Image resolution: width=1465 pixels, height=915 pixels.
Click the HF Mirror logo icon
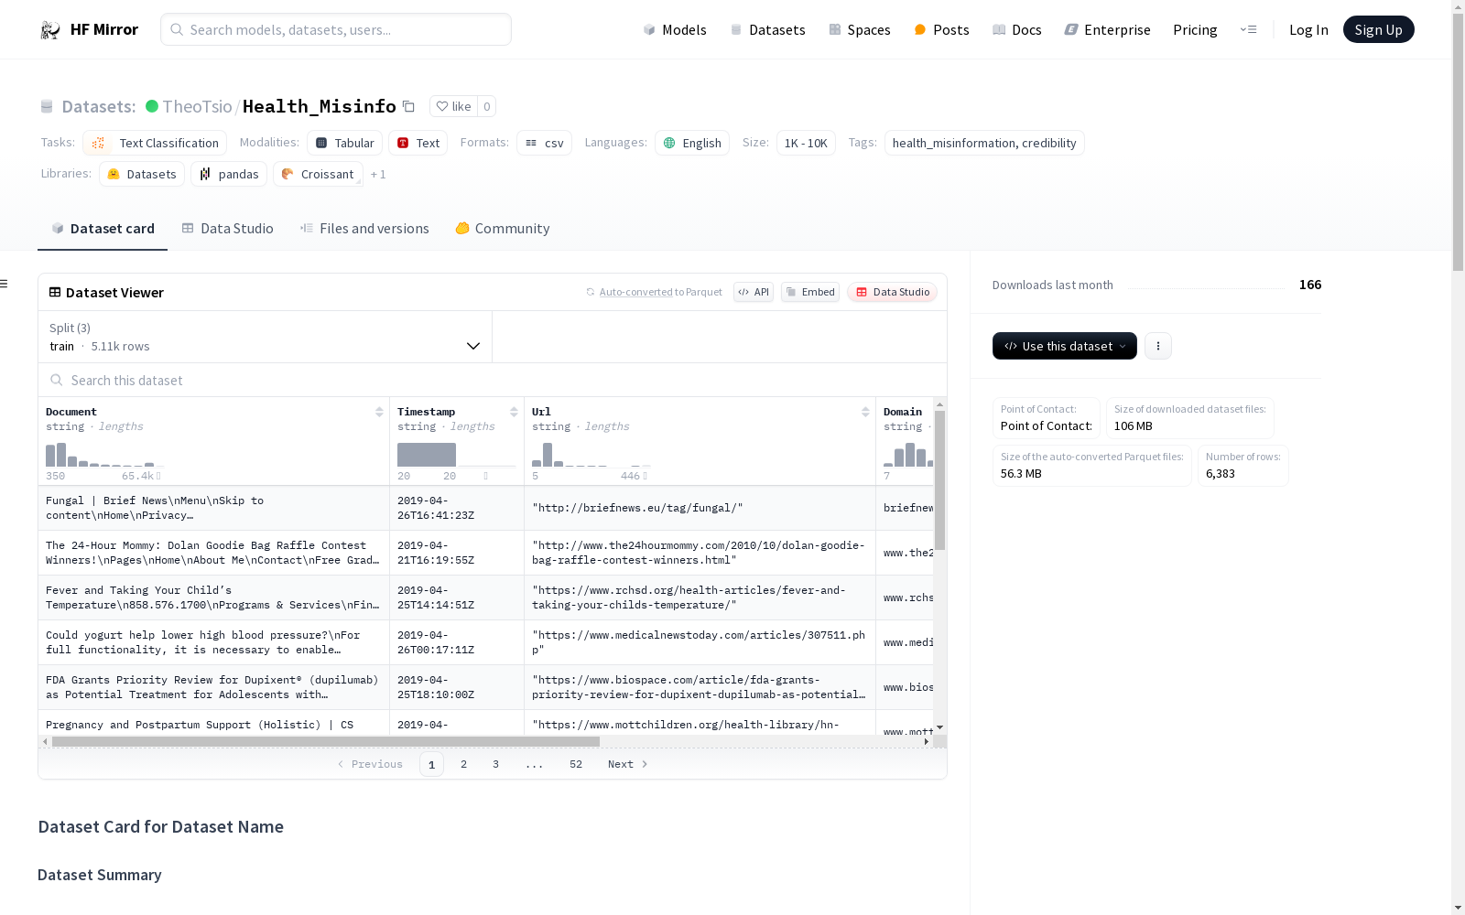[x=49, y=29]
